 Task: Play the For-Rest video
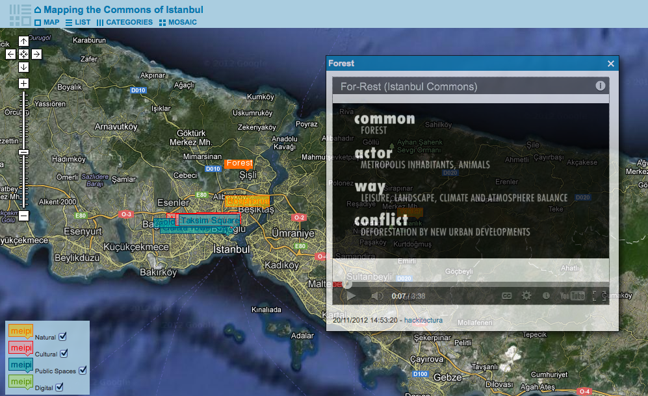click(x=351, y=295)
